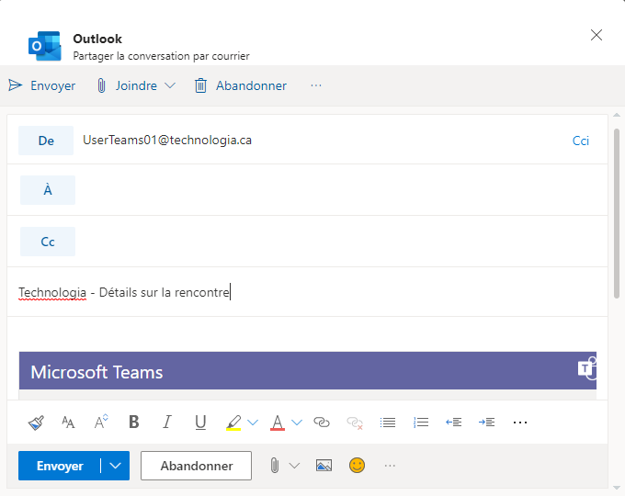
Task: Click the scrollbar up arrow
Action: click(617, 115)
